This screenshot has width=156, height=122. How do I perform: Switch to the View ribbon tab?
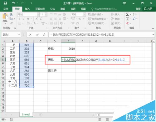(83, 9)
